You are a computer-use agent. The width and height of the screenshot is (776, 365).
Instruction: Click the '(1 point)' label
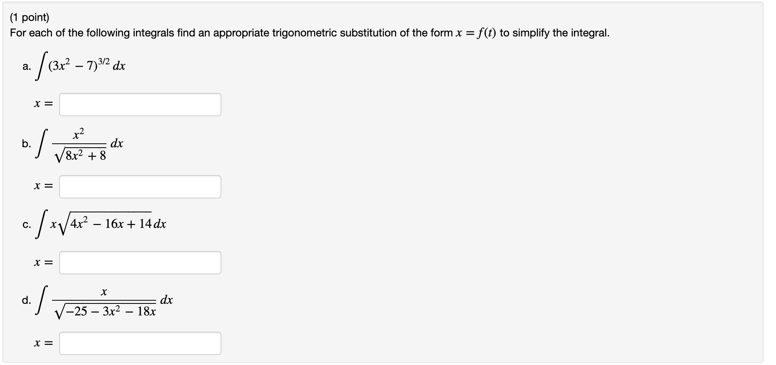(x=30, y=17)
